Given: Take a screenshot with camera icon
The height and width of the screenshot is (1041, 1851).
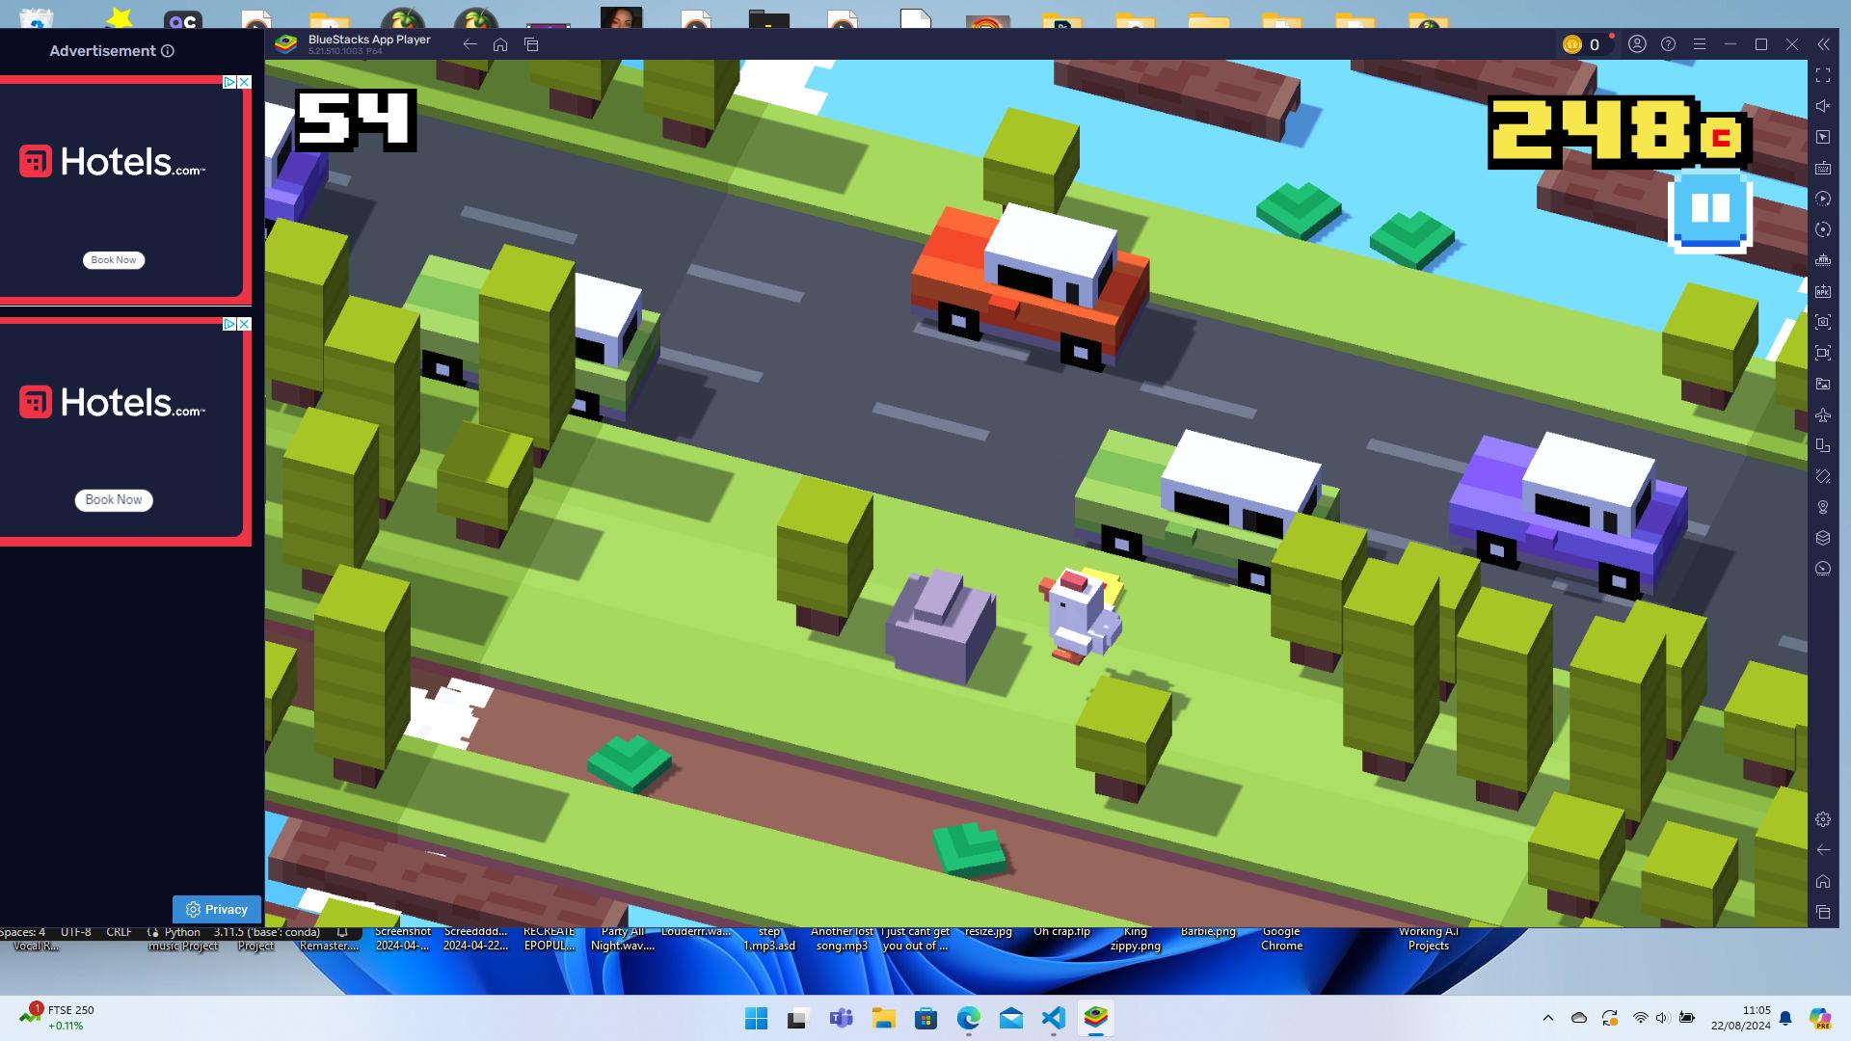Looking at the screenshot, I should click(1823, 322).
